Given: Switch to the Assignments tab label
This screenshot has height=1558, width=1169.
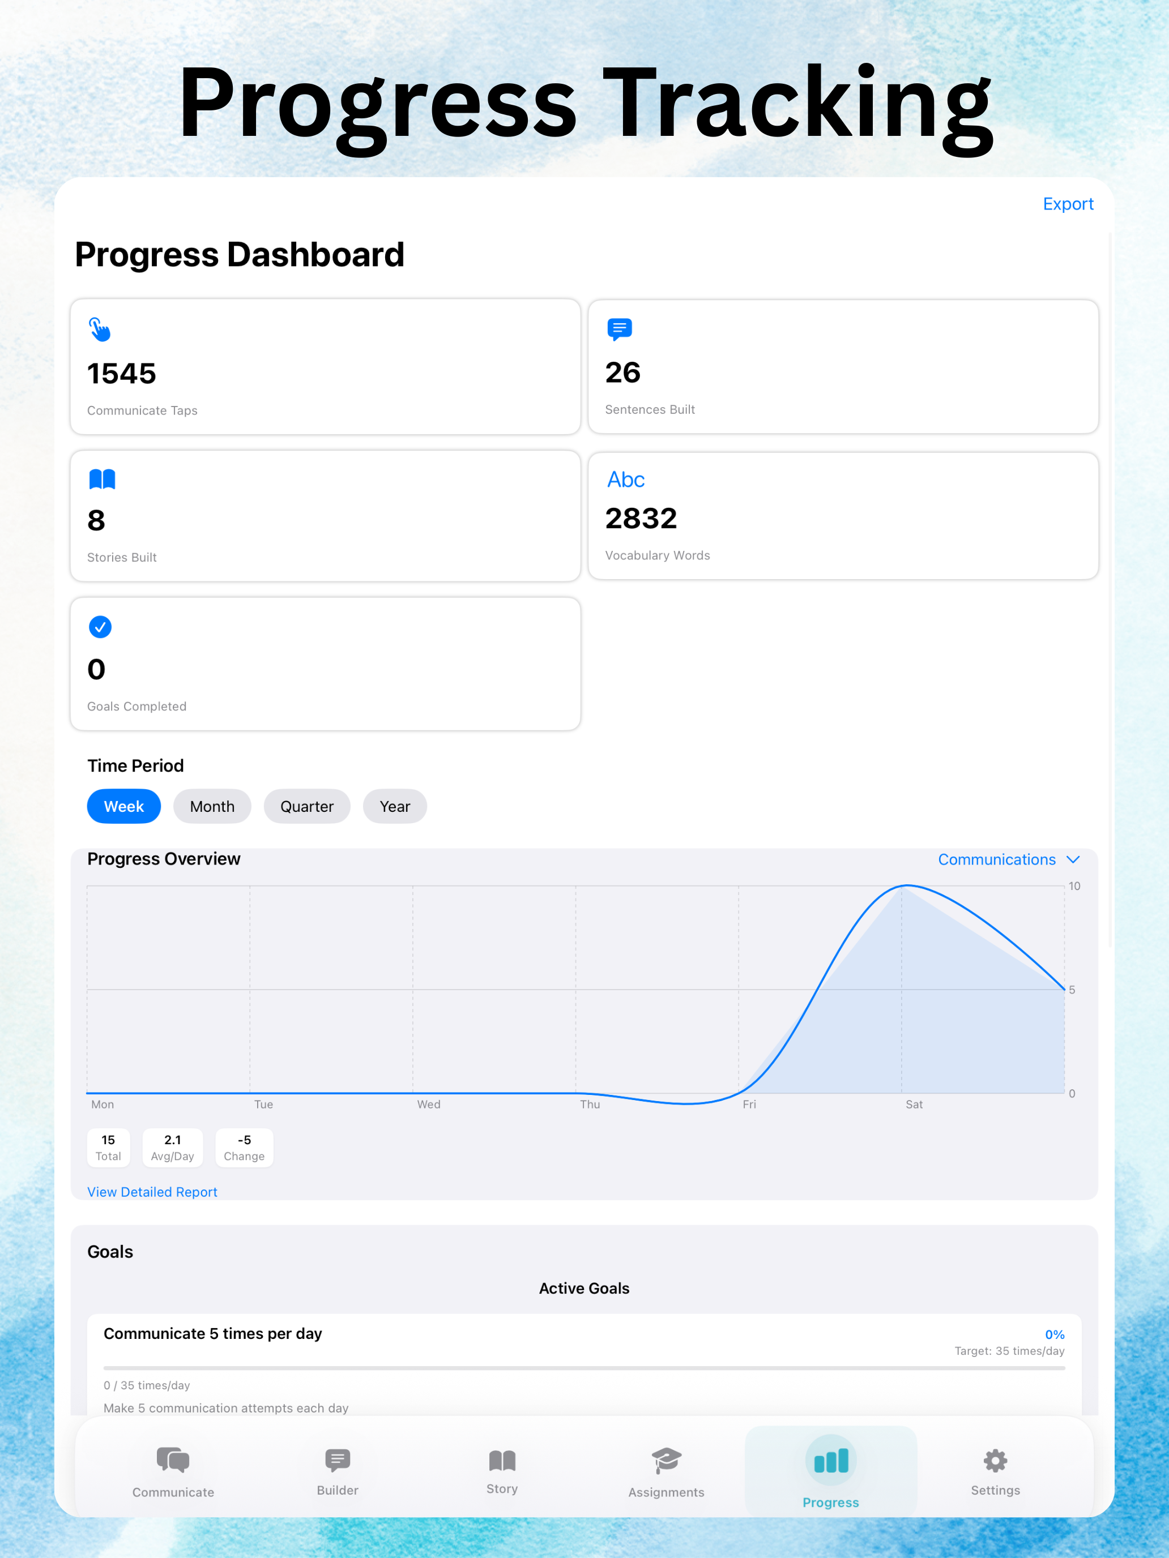Looking at the screenshot, I should click(666, 1492).
